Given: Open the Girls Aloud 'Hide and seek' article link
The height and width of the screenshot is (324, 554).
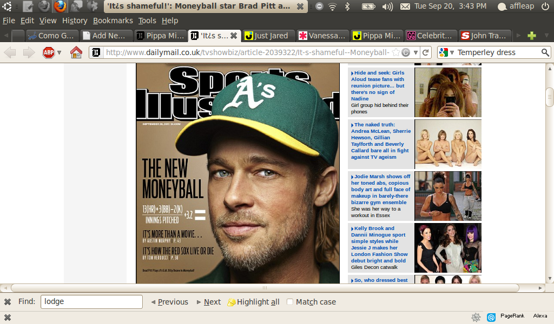Looking at the screenshot, I should [x=378, y=86].
